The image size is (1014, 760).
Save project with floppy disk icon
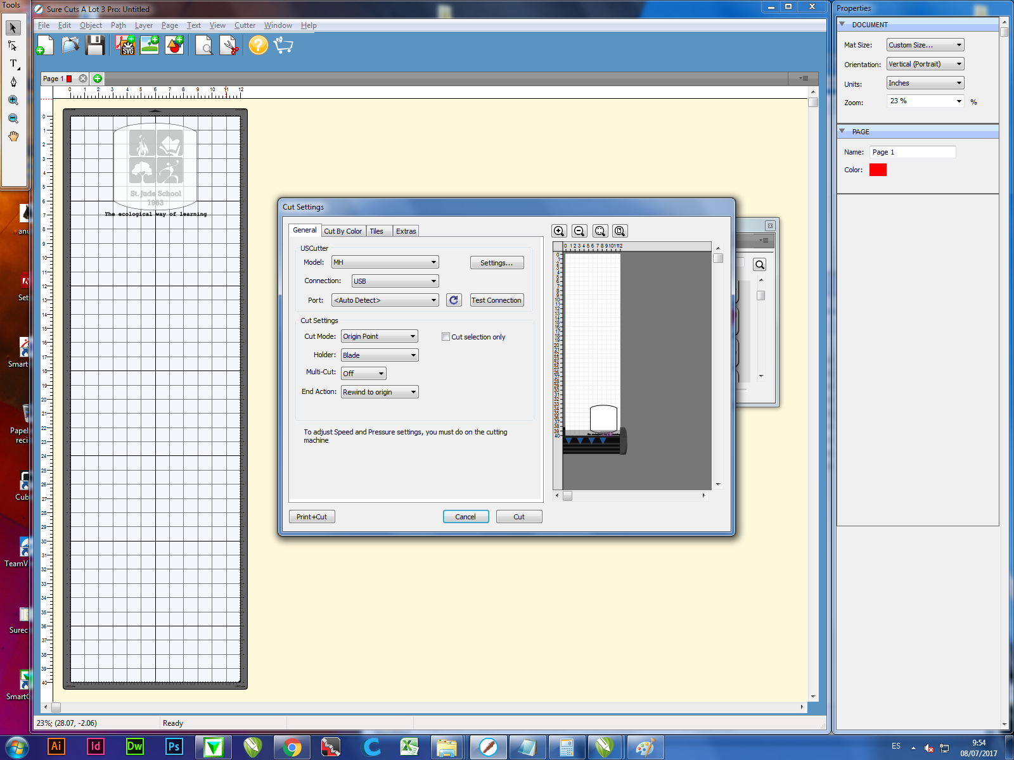point(95,45)
